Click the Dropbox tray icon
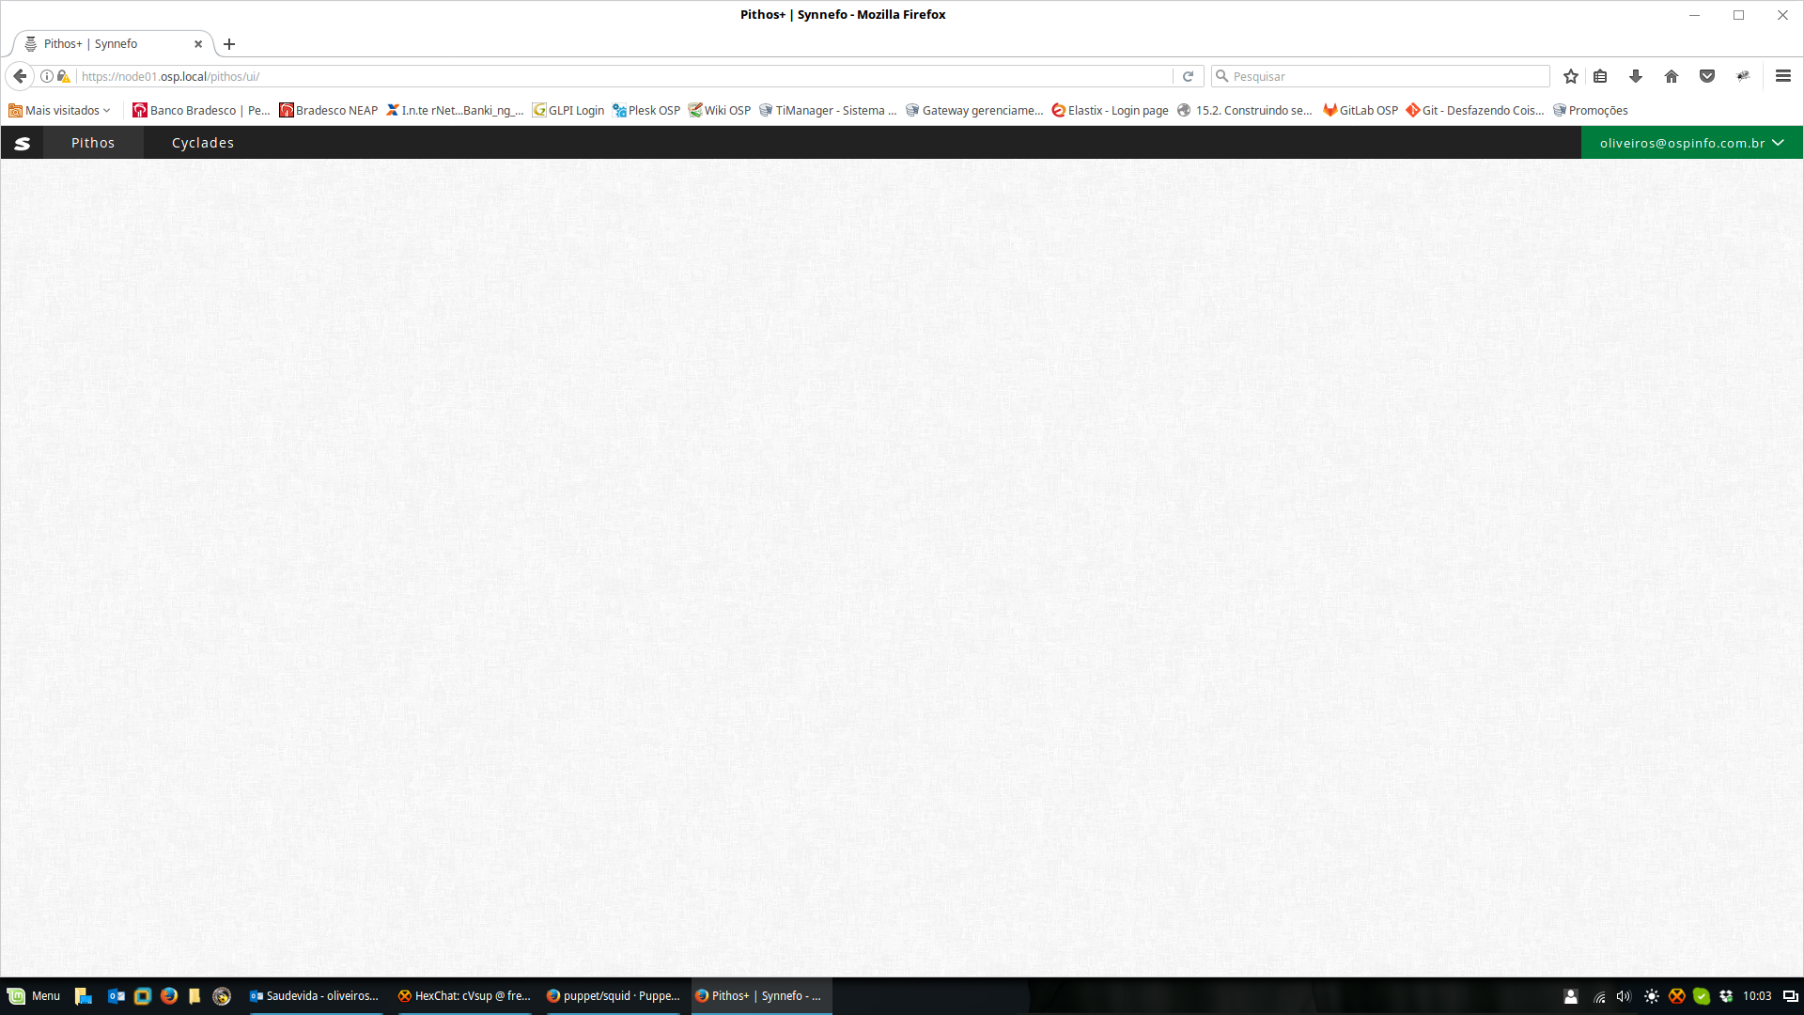 click(x=1726, y=996)
